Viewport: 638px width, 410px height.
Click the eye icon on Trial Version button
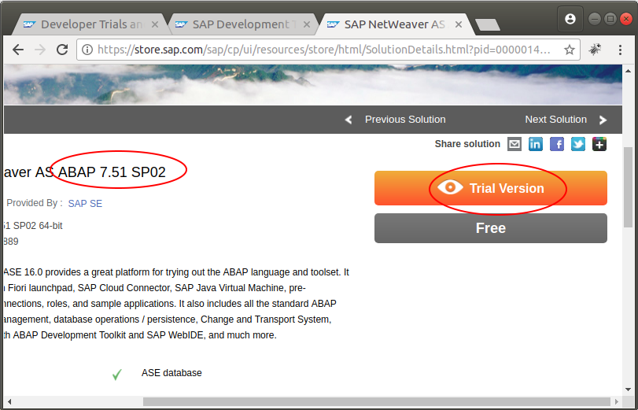[450, 187]
